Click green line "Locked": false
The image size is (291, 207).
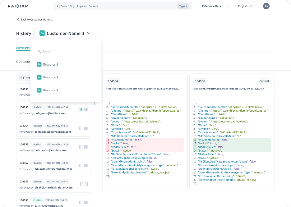[x=232, y=143]
